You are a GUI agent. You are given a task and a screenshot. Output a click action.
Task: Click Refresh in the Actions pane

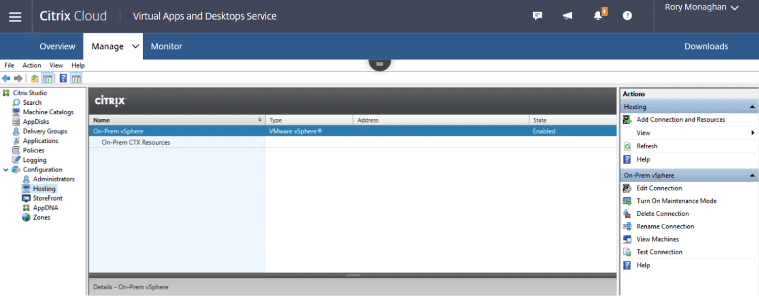coord(647,146)
